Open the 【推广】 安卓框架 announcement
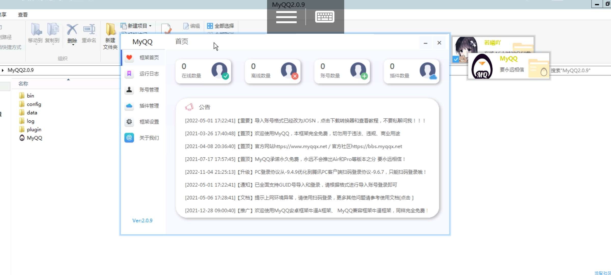Screen dimensions: 611x275 pyautogui.click(x=307, y=211)
